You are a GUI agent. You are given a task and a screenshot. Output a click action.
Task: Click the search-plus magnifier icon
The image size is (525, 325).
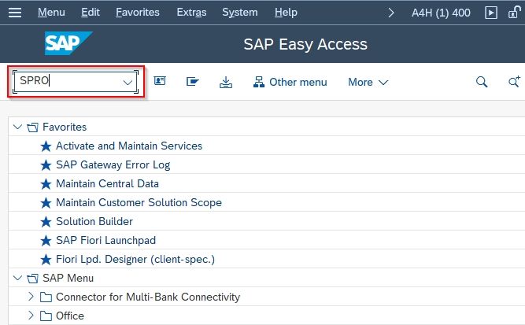[x=514, y=81]
